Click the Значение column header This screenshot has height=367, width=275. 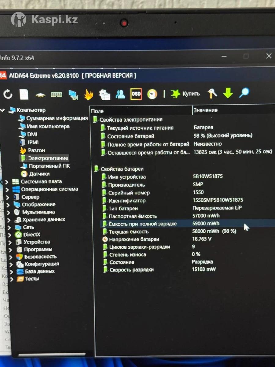pyautogui.click(x=205, y=110)
